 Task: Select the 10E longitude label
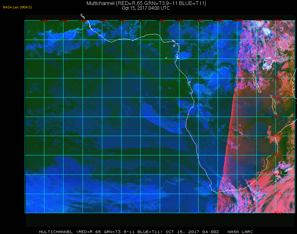point(180,21)
